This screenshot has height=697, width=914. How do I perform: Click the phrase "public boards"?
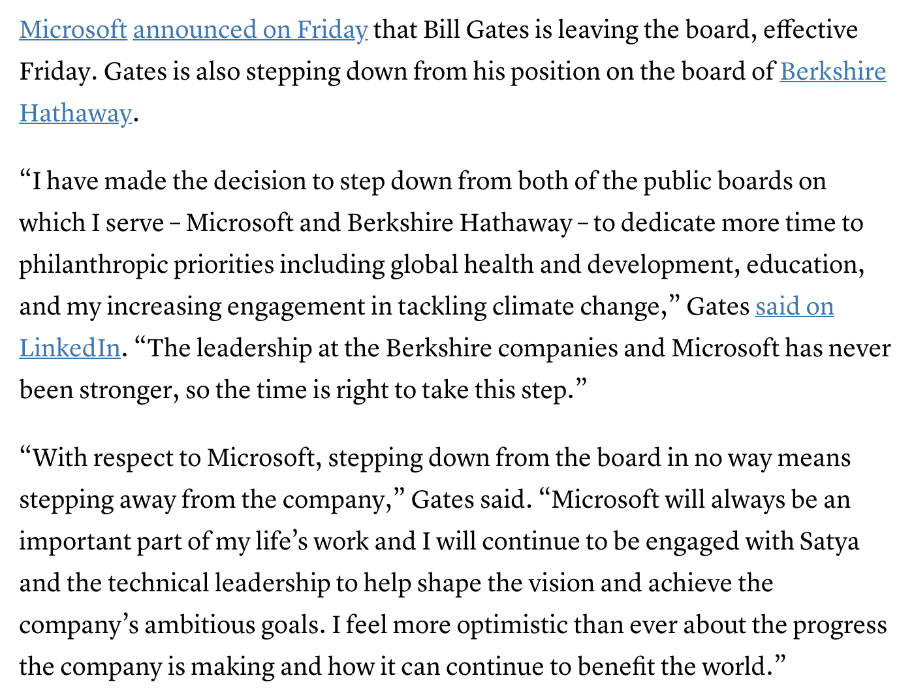(x=718, y=181)
